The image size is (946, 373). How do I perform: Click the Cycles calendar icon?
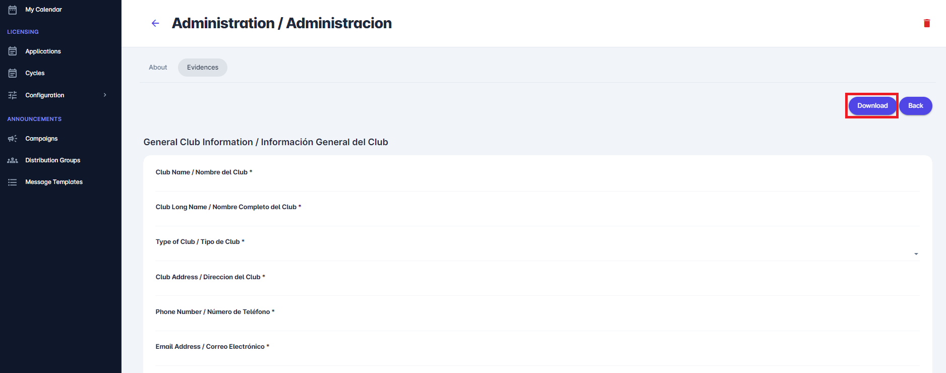pos(13,73)
